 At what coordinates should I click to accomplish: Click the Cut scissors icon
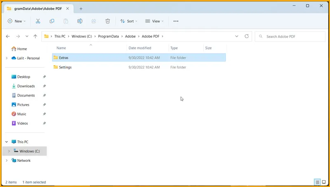coord(38,21)
